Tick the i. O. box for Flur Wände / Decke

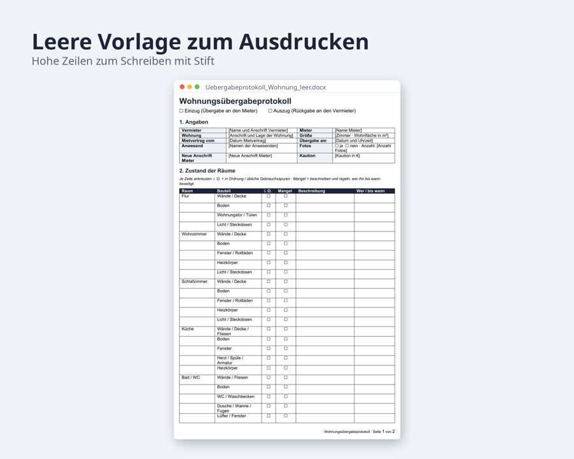point(269,196)
